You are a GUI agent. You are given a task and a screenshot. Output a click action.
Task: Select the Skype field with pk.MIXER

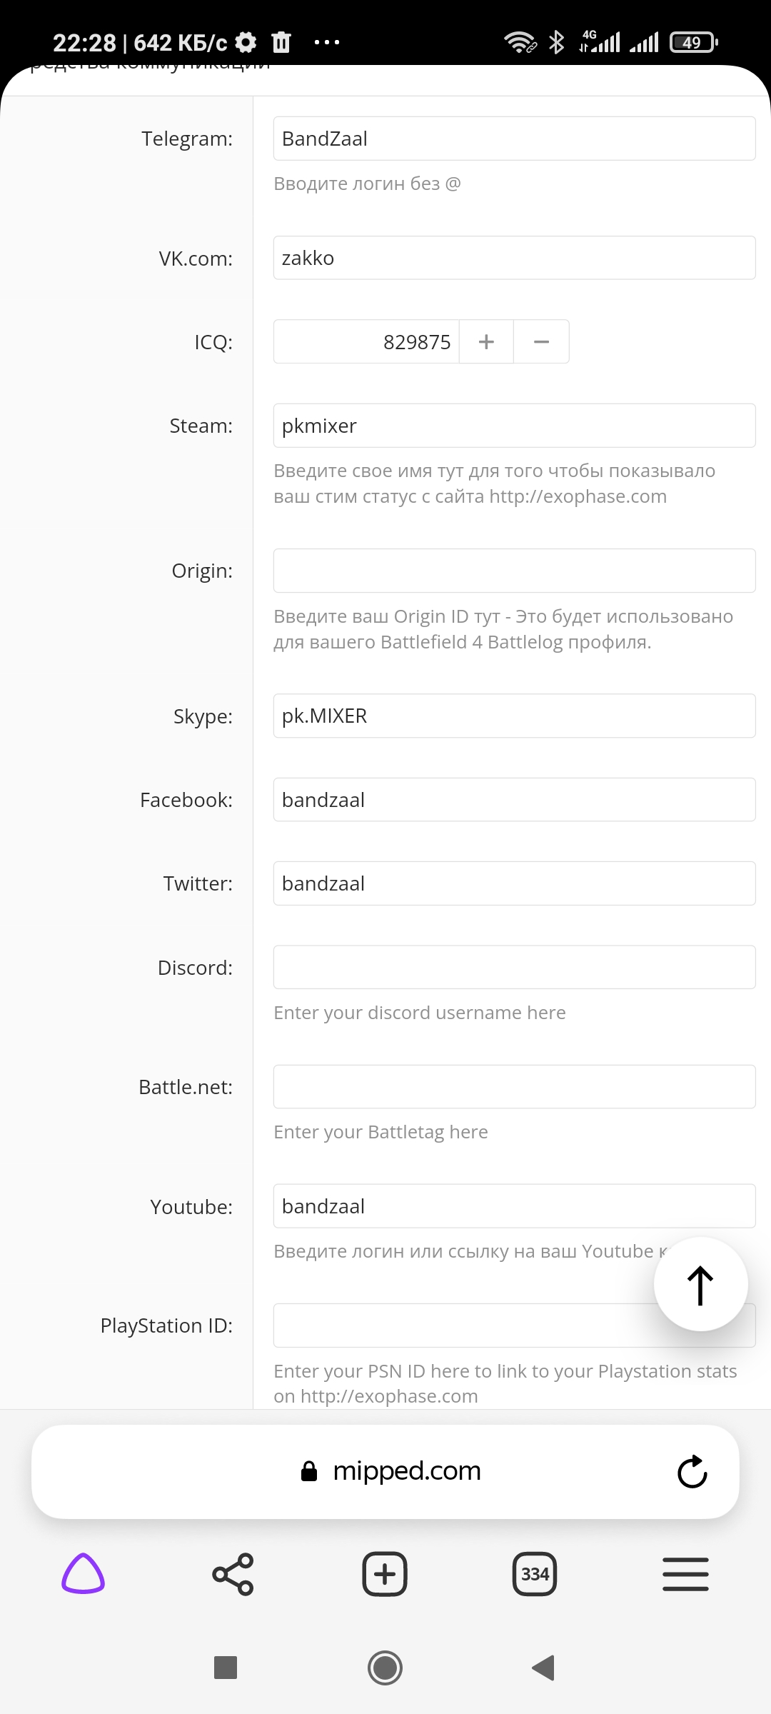[x=514, y=716]
